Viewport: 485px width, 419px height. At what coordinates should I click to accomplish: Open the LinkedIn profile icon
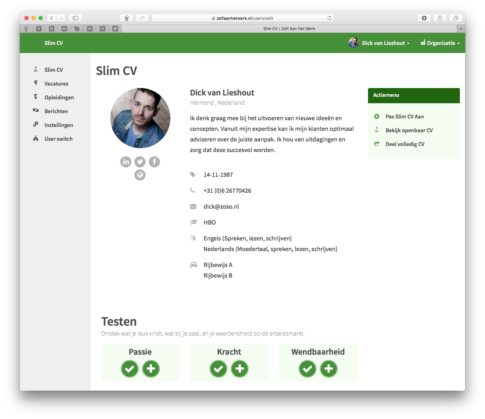click(x=126, y=162)
